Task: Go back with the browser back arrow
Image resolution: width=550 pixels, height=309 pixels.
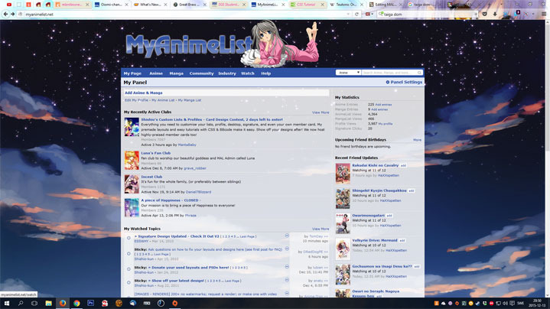Action: (x=5, y=15)
